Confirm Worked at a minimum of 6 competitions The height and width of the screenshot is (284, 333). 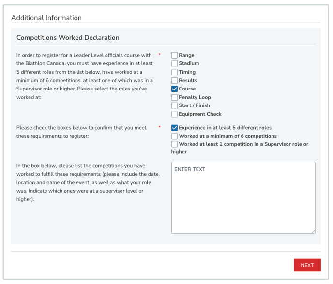pyautogui.click(x=174, y=136)
